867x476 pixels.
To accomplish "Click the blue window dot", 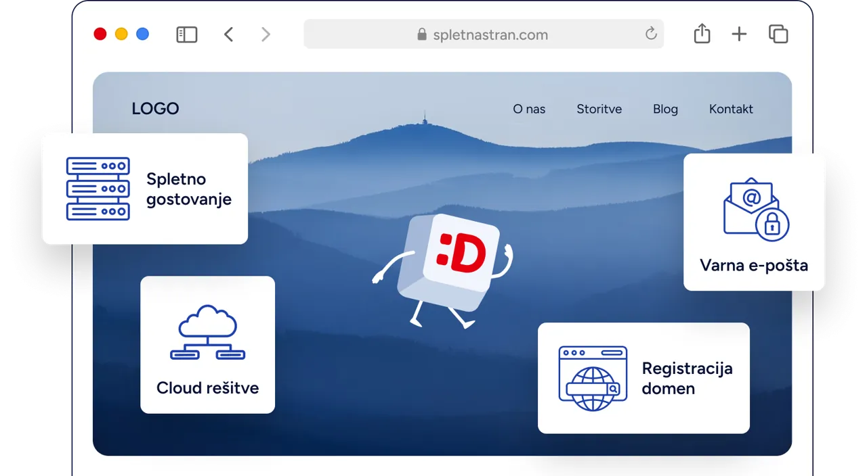I will click(x=142, y=34).
